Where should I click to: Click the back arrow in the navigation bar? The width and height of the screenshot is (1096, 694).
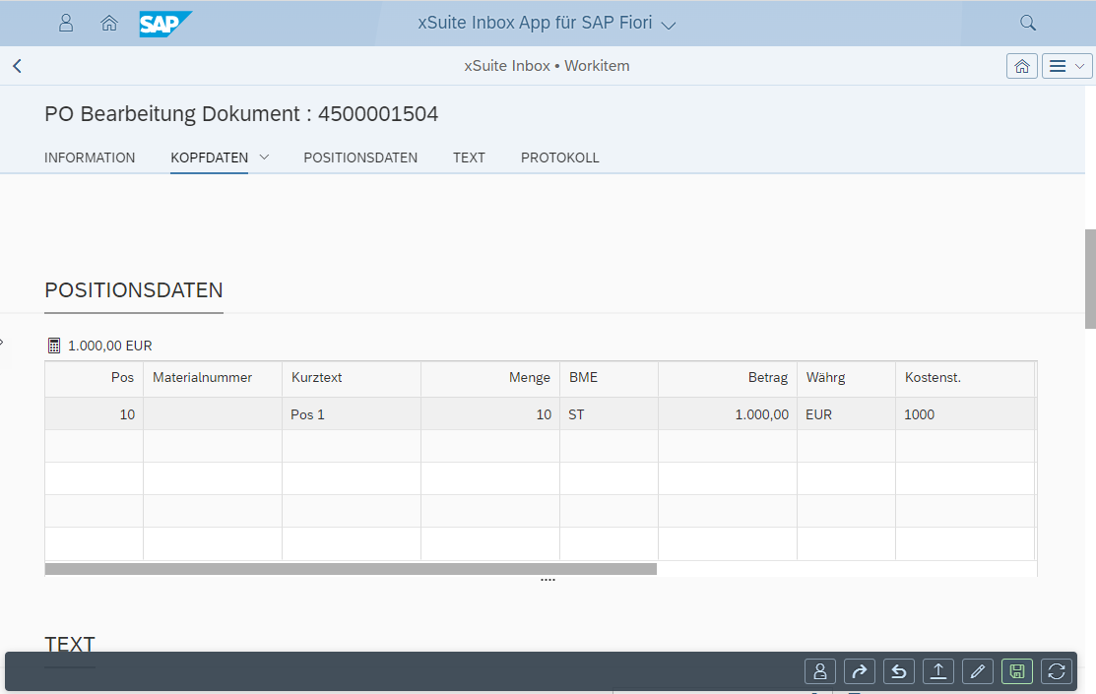tap(17, 66)
